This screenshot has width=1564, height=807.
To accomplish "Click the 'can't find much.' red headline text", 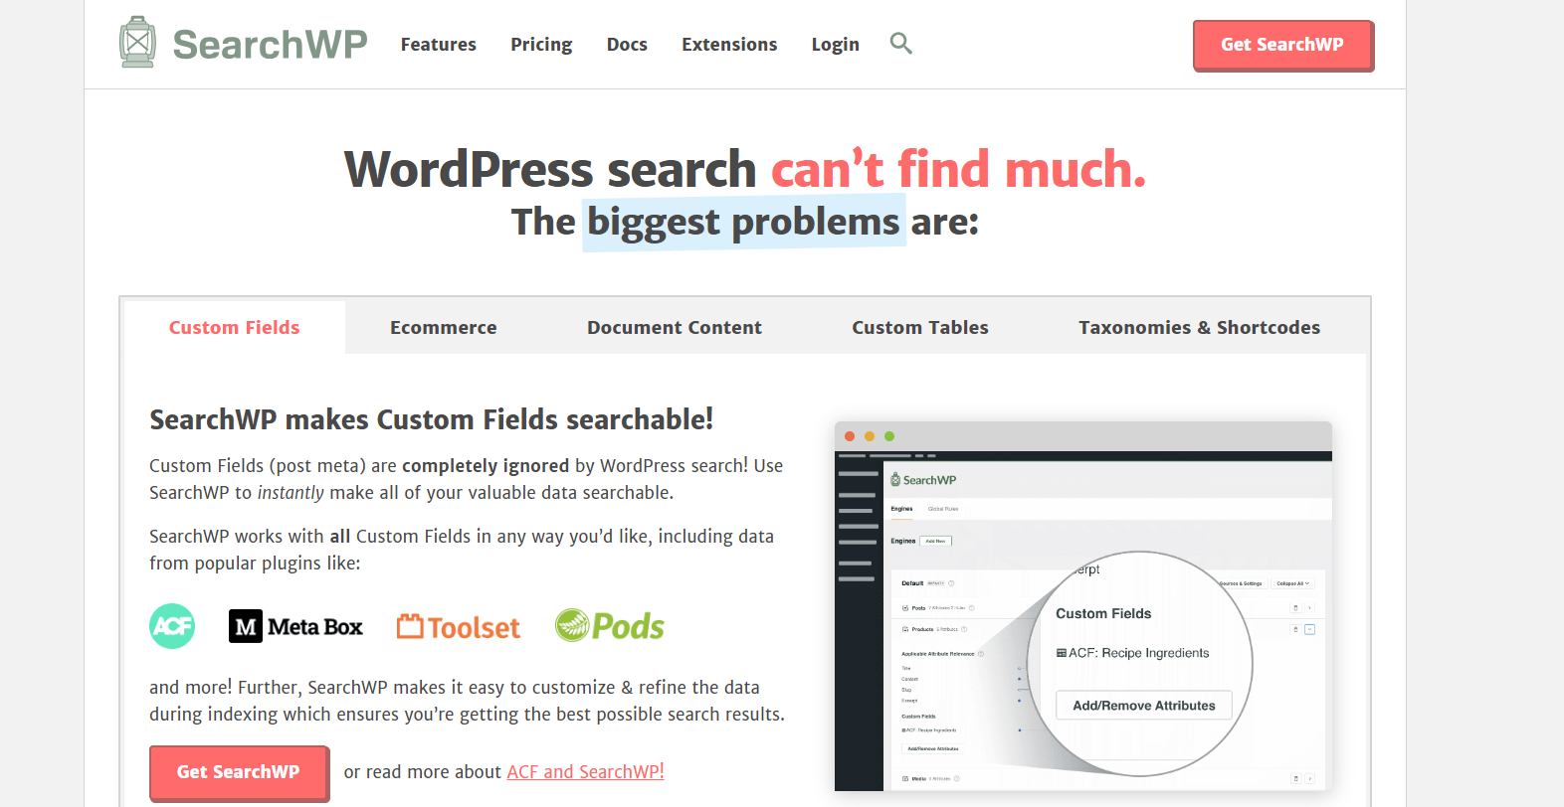I will 958,169.
